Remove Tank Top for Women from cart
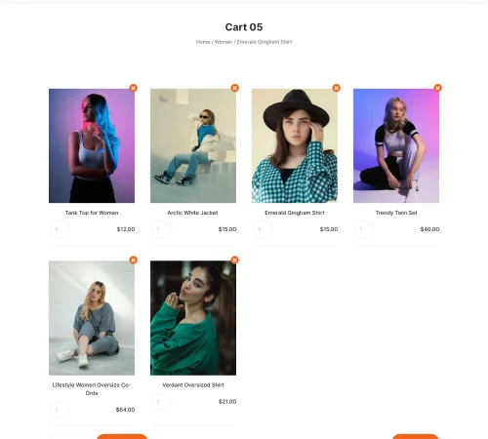 tap(133, 88)
